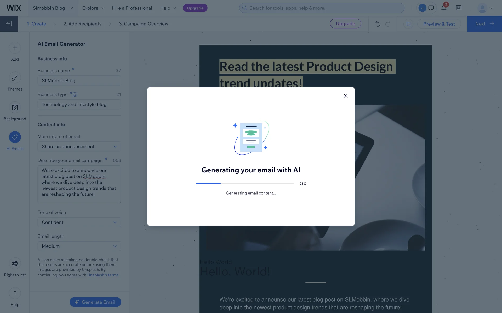This screenshot has height=313, width=502.
Task: Open the Background panel icon
Action: pyautogui.click(x=15, y=107)
